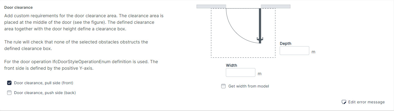Click the meter unit beside the Depth field
This screenshot has width=394, height=111.
point(313,52)
